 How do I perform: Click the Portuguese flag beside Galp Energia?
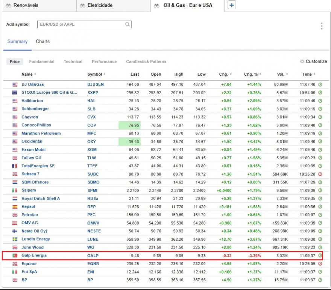tap(15, 256)
